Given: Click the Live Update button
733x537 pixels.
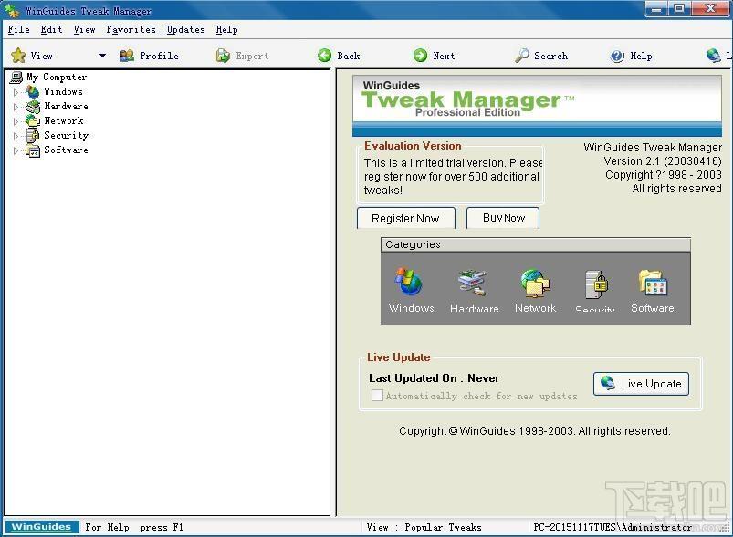Looking at the screenshot, I should pos(642,384).
